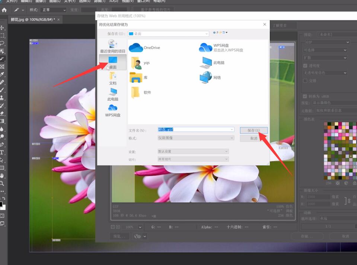This screenshot has width=357, height=265.
Task: Open the 切片 dropdown showing 所有切片
Action: (x=193, y=159)
